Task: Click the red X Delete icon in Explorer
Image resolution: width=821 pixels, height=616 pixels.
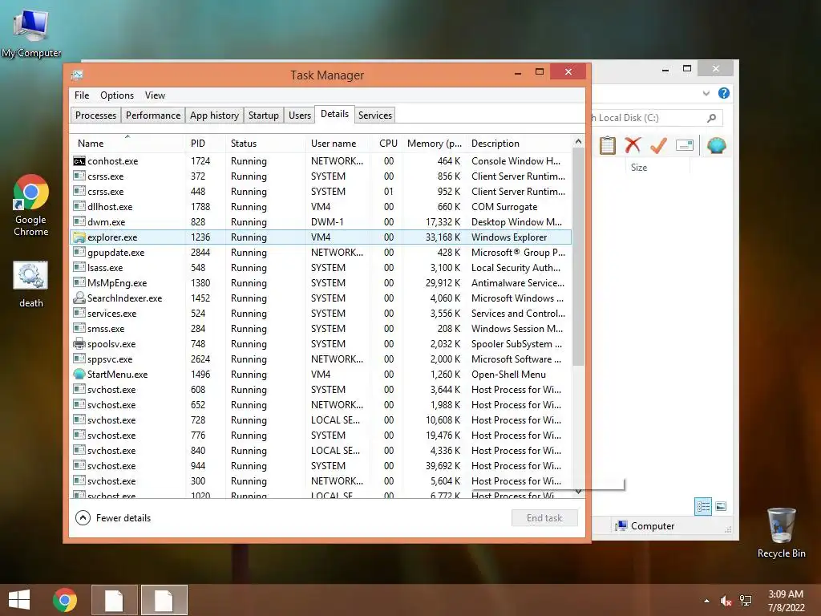Action: point(633,145)
